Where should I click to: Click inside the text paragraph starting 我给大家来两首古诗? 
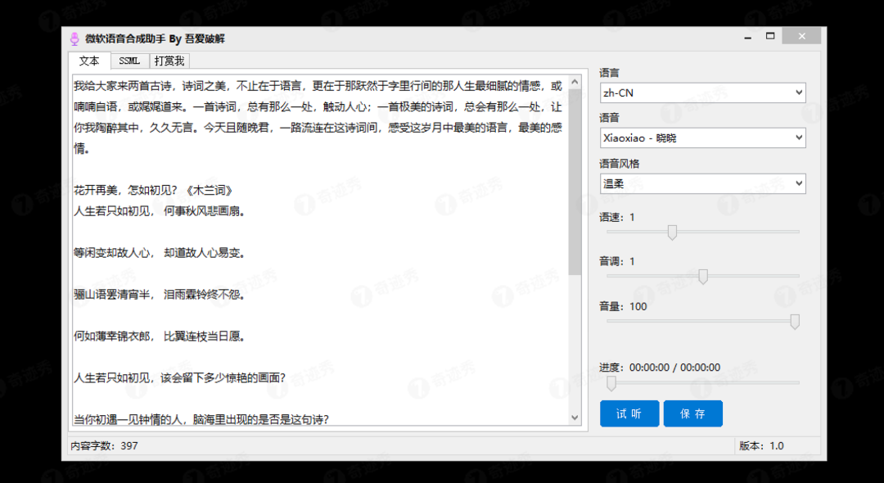pyautogui.click(x=318, y=117)
